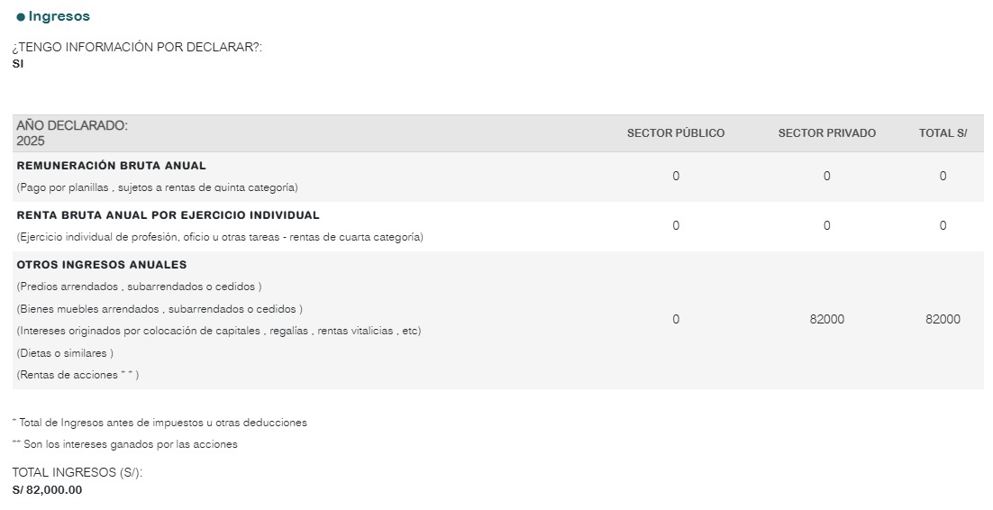Click total value of Renta bruta anual row
Viewport: 993px width, 510px height.
(x=943, y=225)
